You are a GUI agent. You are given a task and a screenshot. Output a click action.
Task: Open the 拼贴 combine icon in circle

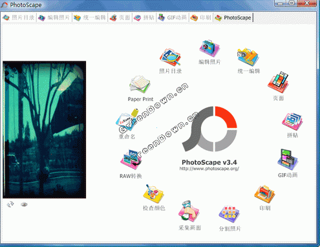click(292, 122)
